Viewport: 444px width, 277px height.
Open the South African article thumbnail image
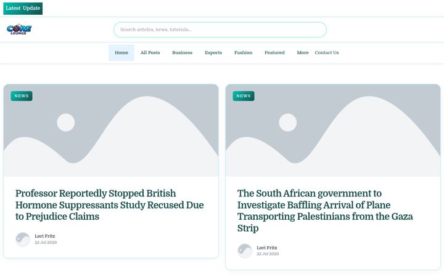pyautogui.click(x=333, y=130)
